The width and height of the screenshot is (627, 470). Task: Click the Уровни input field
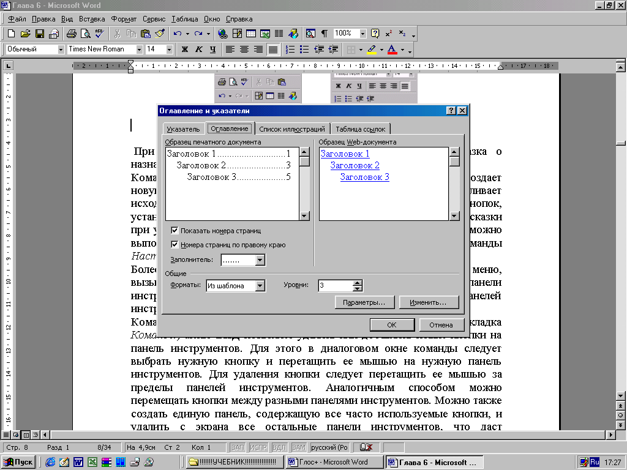[336, 285]
